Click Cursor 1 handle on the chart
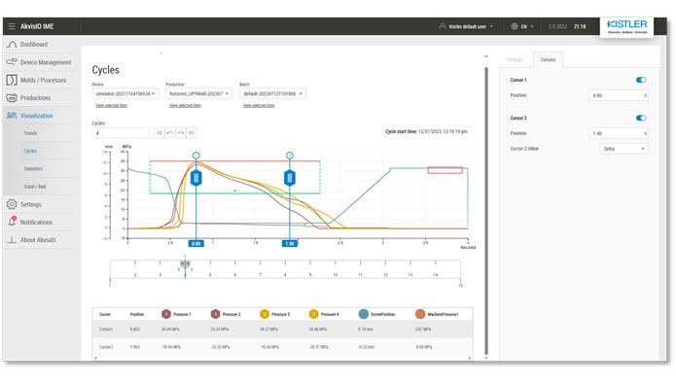 [x=196, y=178]
